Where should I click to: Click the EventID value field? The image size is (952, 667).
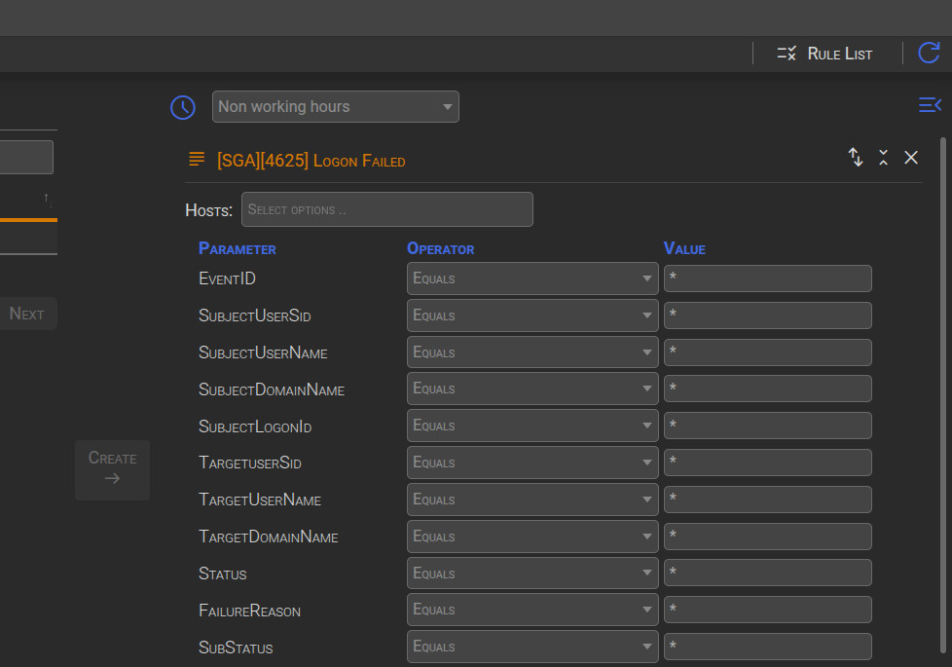pyautogui.click(x=767, y=278)
